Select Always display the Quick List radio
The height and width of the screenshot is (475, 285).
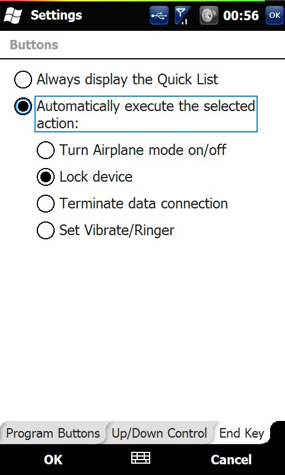[x=23, y=80]
